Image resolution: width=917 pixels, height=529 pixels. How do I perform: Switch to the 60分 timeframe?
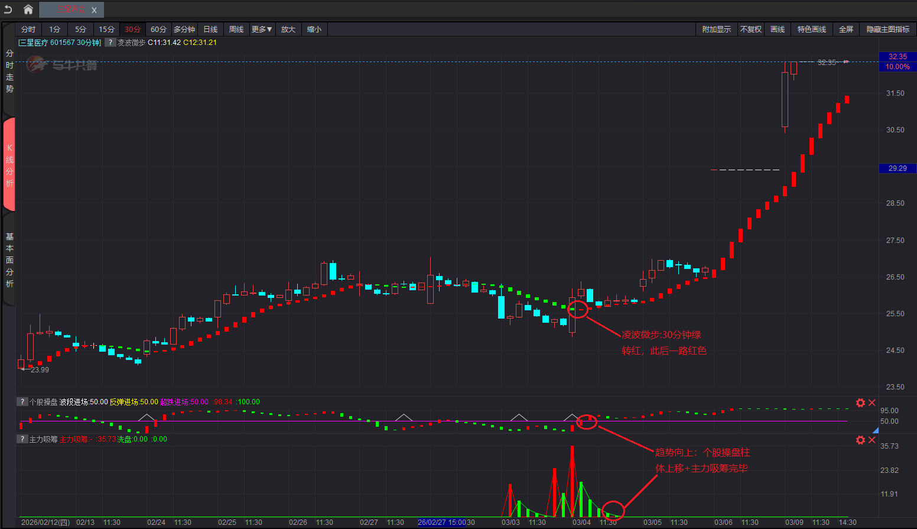[158, 30]
